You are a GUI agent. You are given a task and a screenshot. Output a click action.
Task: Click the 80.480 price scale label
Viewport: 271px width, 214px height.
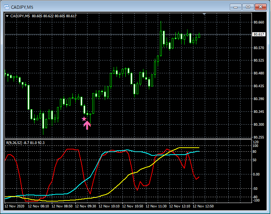point(259,73)
